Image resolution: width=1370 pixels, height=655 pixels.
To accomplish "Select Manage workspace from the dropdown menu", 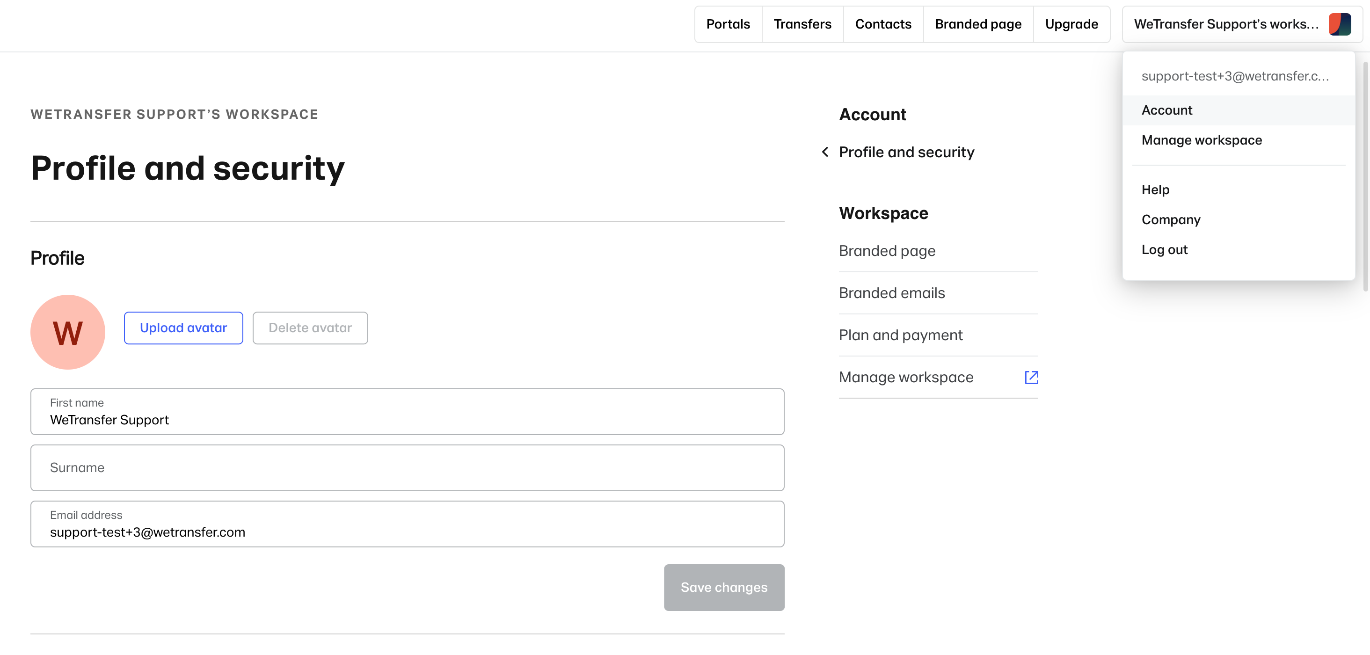I will [1202, 140].
